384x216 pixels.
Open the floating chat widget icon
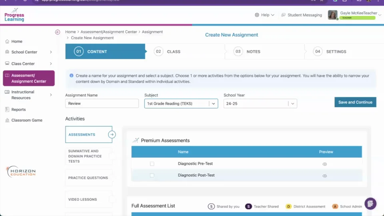coord(370,204)
